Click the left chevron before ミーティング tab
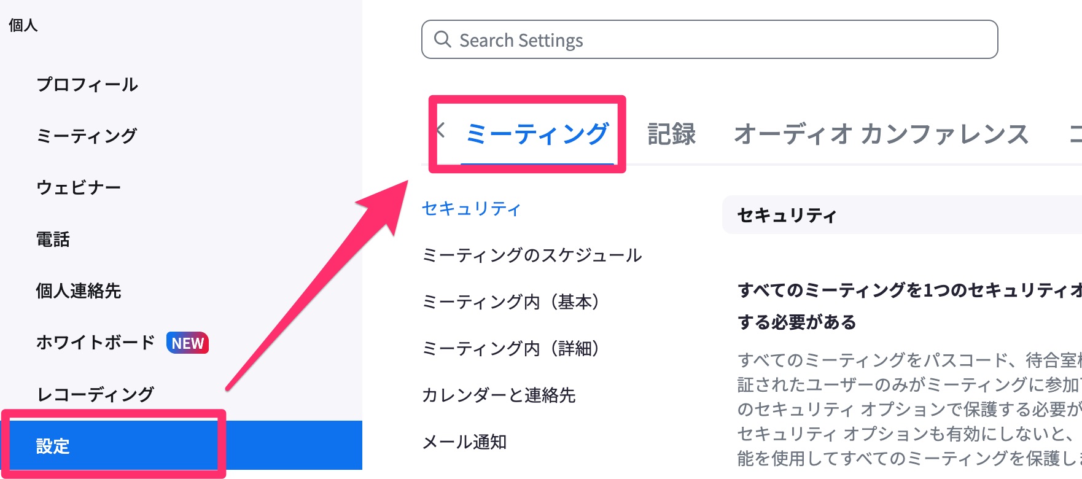Image resolution: width=1082 pixels, height=479 pixels. tap(440, 130)
